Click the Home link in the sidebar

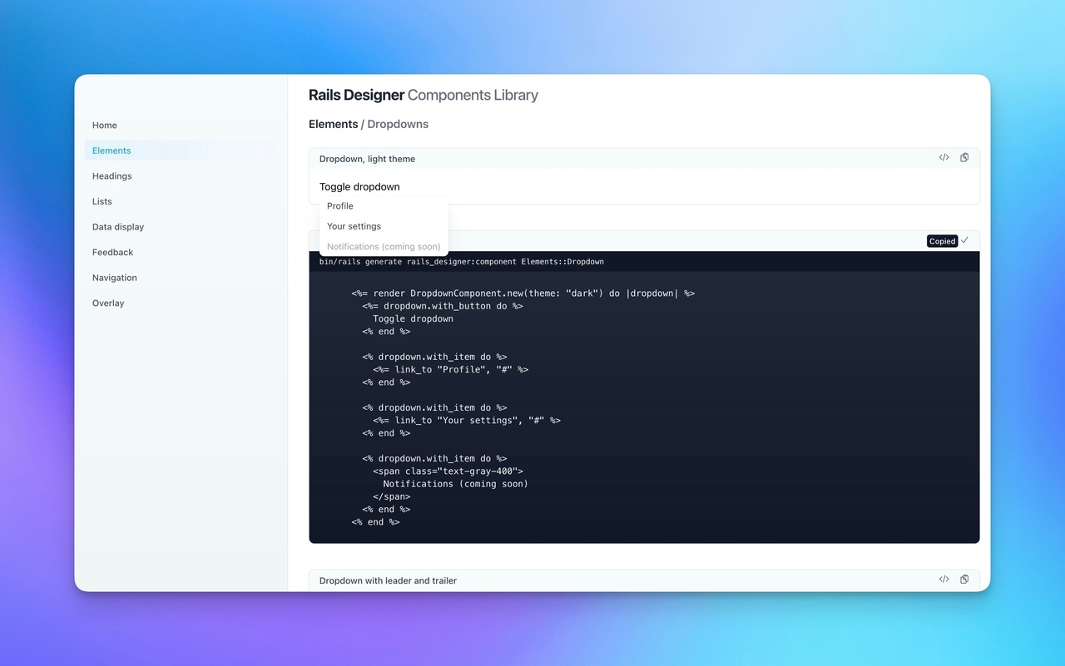tap(104, 125)
